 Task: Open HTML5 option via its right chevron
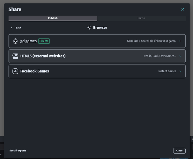[180, 56]
